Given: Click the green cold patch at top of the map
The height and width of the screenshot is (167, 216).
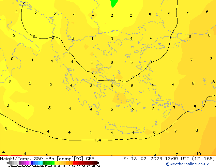Looking at the screenshot, I should click(x=114, y=3).
